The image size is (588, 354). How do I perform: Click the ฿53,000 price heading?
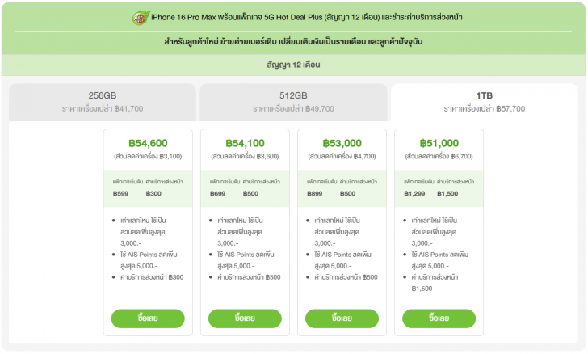coord(342,143)
